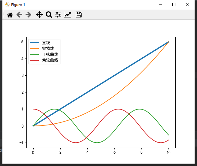The image size is (197, 166).
Task: Reset the plot to the home view
Action: tap(10, 15)
